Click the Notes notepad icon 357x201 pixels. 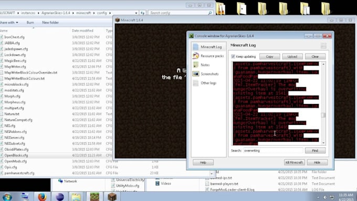click(196, 65)
